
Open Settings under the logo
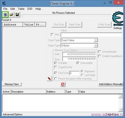pos(118,28)
